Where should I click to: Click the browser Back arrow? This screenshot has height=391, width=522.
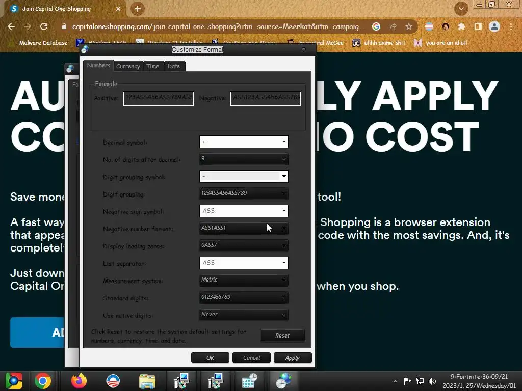[x=11, y=26]
